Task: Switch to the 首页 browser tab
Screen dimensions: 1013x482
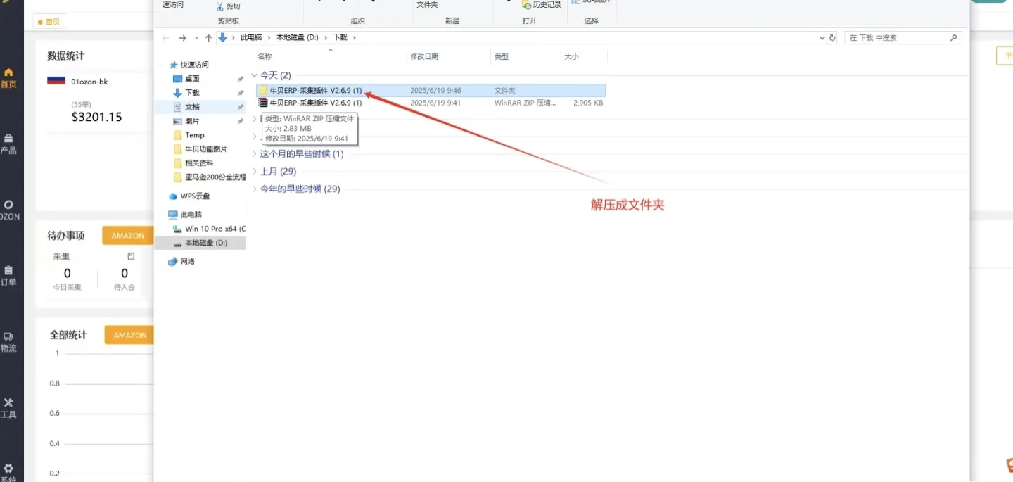Action: coord(49,21)
